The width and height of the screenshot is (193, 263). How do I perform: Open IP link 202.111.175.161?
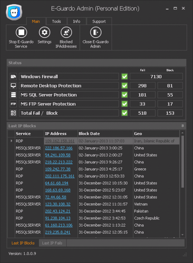tap(60, 176)
